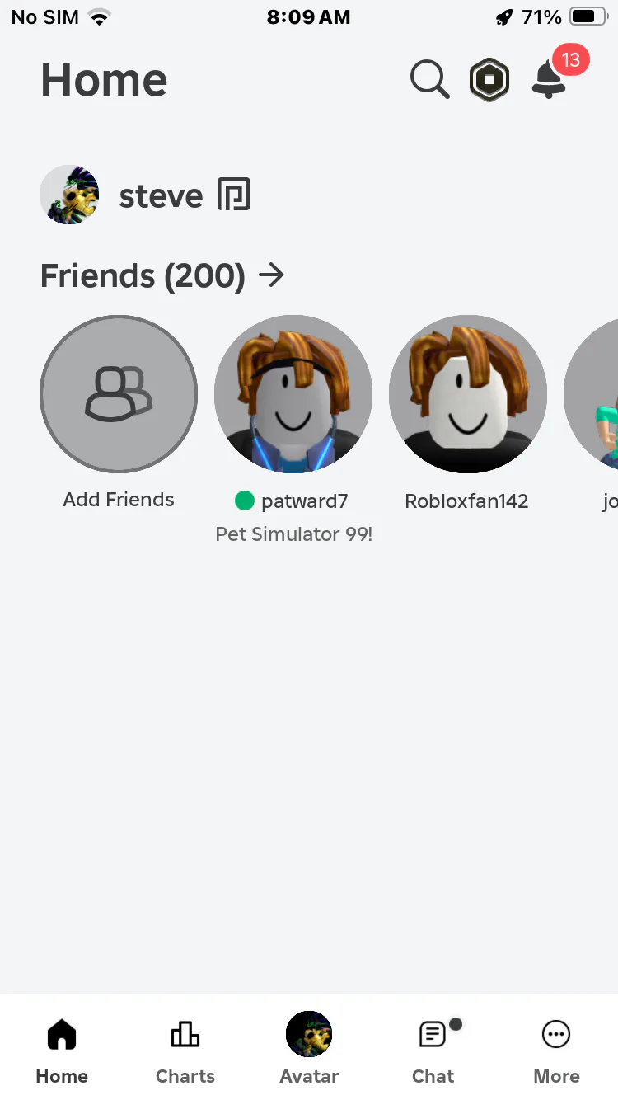This screenshot has width=618, height=1100.
Task: Open the More ellipsis menu
Action: pyautogui.click(x=556, y=1051)
